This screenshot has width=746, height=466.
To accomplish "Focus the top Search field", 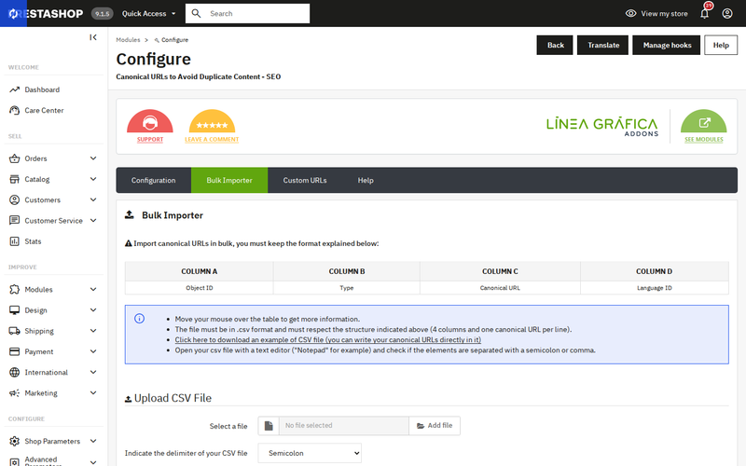I will pos(247,13).
